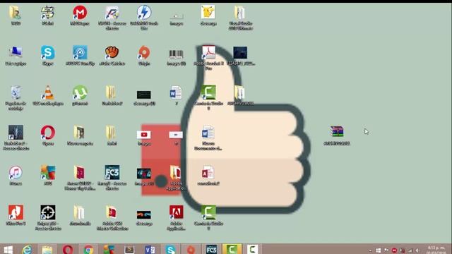Open the This PC computer icon
Viewport: 452px width, 254px height.
pyautogui.click(x=16, y=53)
